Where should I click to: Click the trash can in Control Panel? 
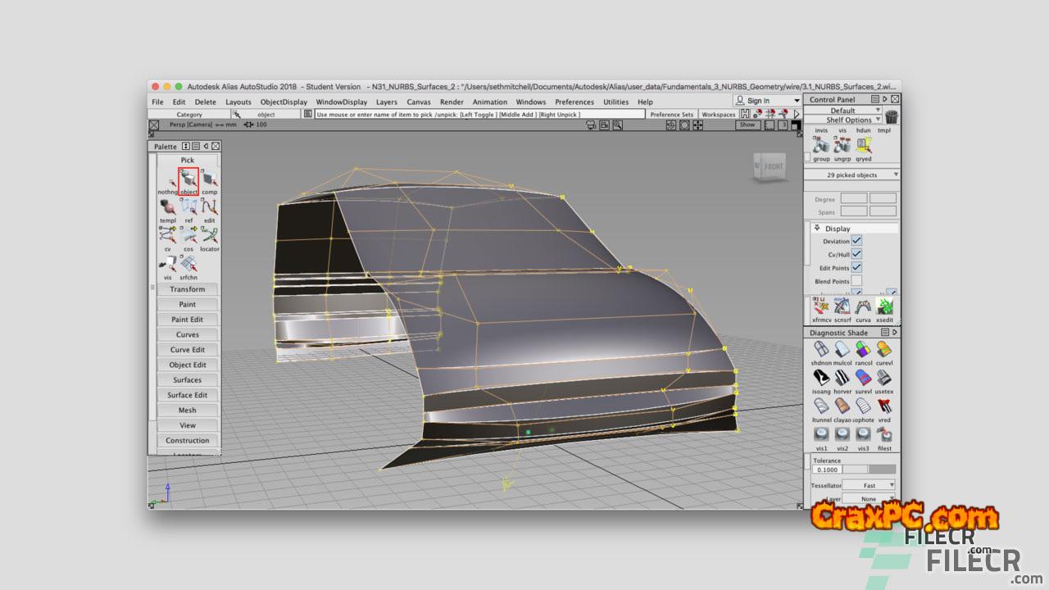coord(891,116)
